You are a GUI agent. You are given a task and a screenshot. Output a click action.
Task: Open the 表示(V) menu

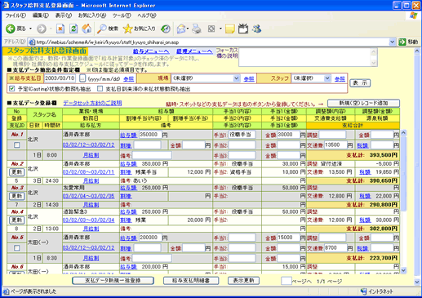pos(64,16)
